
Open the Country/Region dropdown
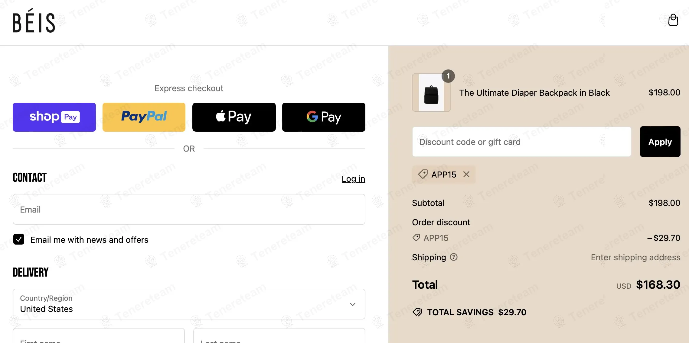189,304
